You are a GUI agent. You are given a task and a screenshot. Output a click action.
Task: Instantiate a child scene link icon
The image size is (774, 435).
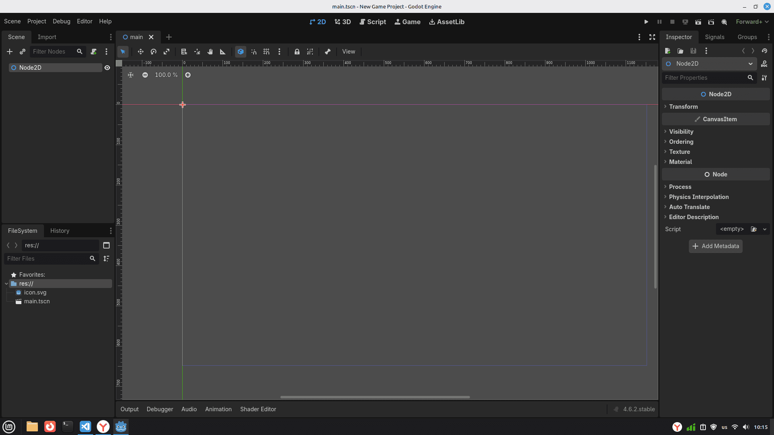(x=23, y=52)
